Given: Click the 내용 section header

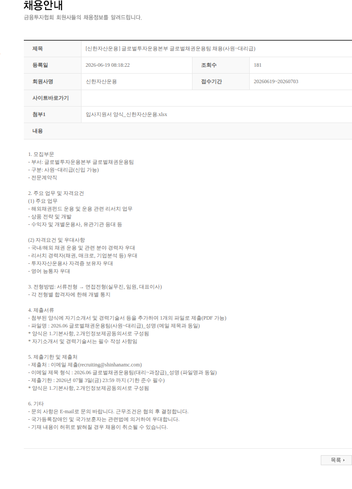Looking at the screenshot, I should point(37,131).
